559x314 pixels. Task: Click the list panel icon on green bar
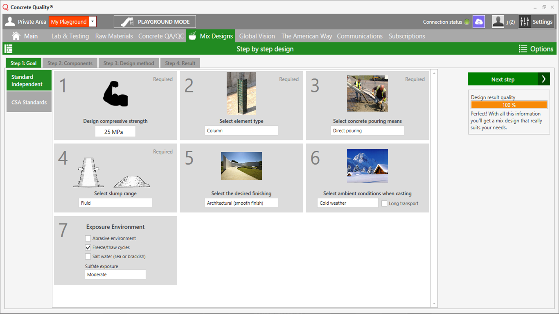tap(8, 49)
